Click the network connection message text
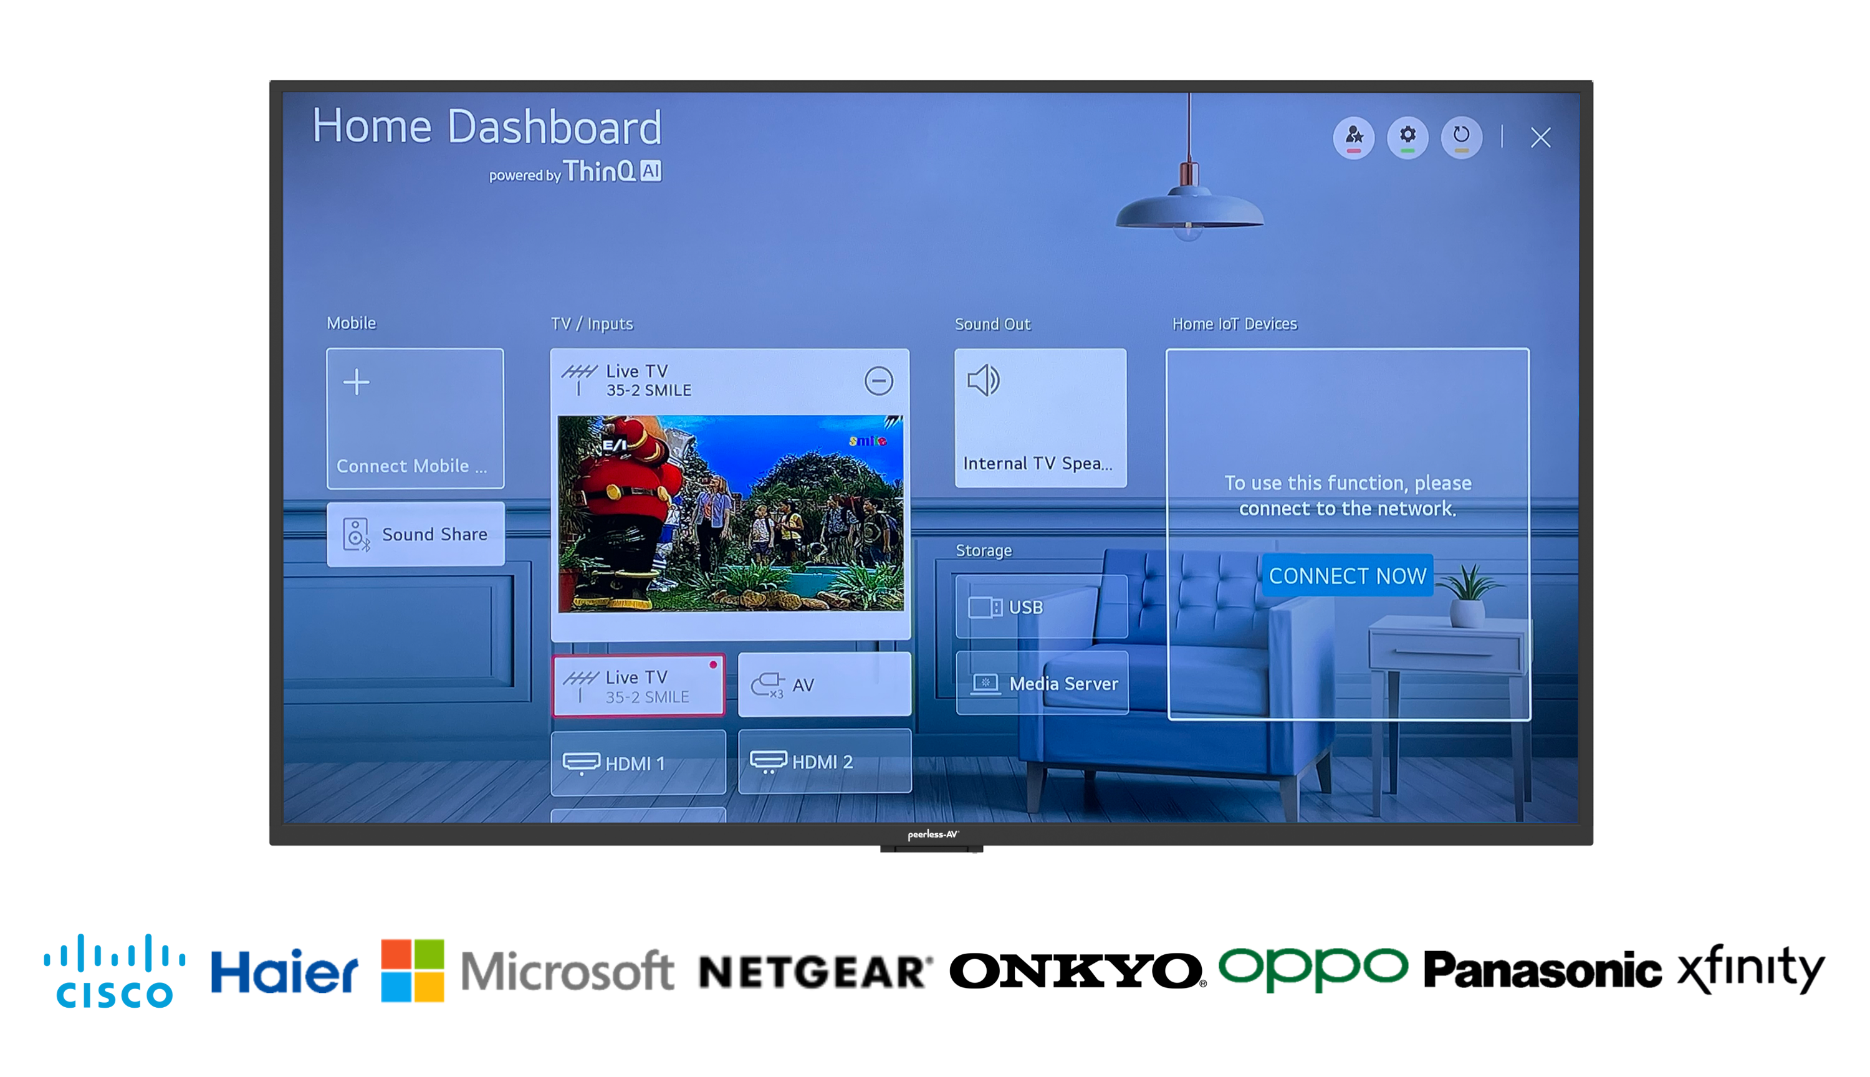Screen dimensions: 1870x1077 click(1348, 495)
